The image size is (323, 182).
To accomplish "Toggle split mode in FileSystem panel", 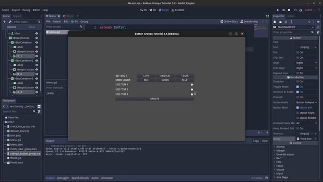I will 39,106.
